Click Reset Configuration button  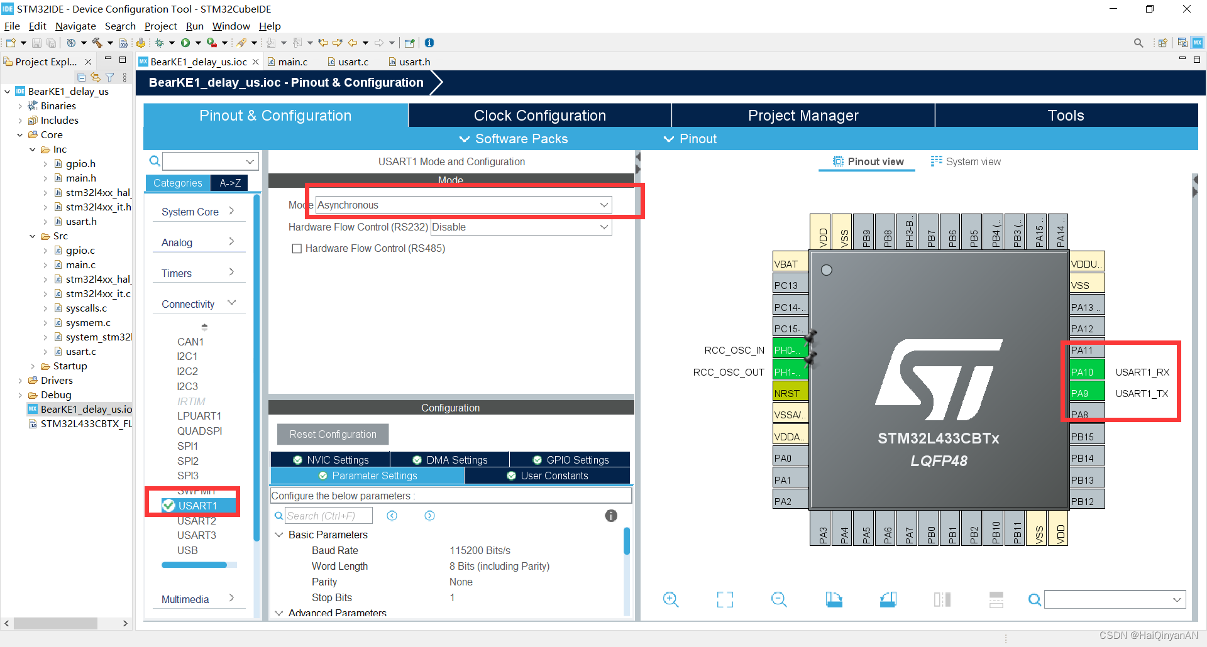coord(333,434)
